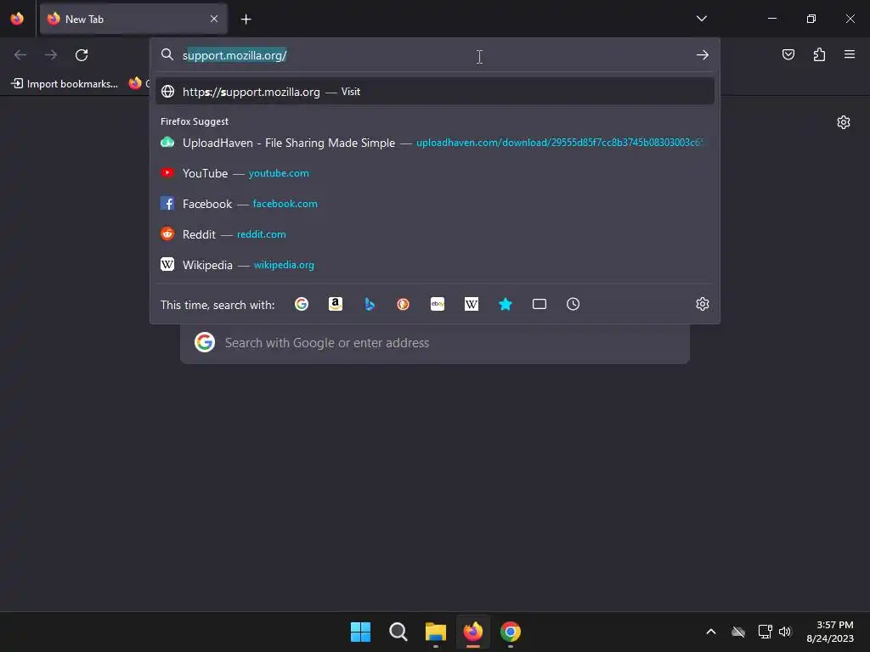Open the Firefox application menu

pyautogui.click(x=849, y=54)
